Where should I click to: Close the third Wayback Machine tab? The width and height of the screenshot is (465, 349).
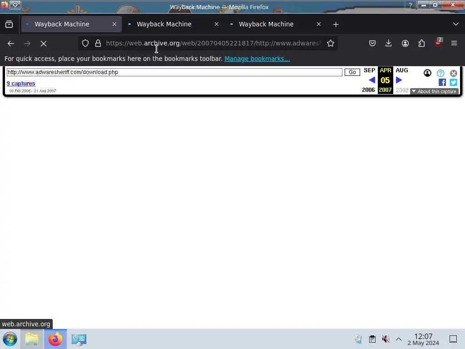(318, 25)
